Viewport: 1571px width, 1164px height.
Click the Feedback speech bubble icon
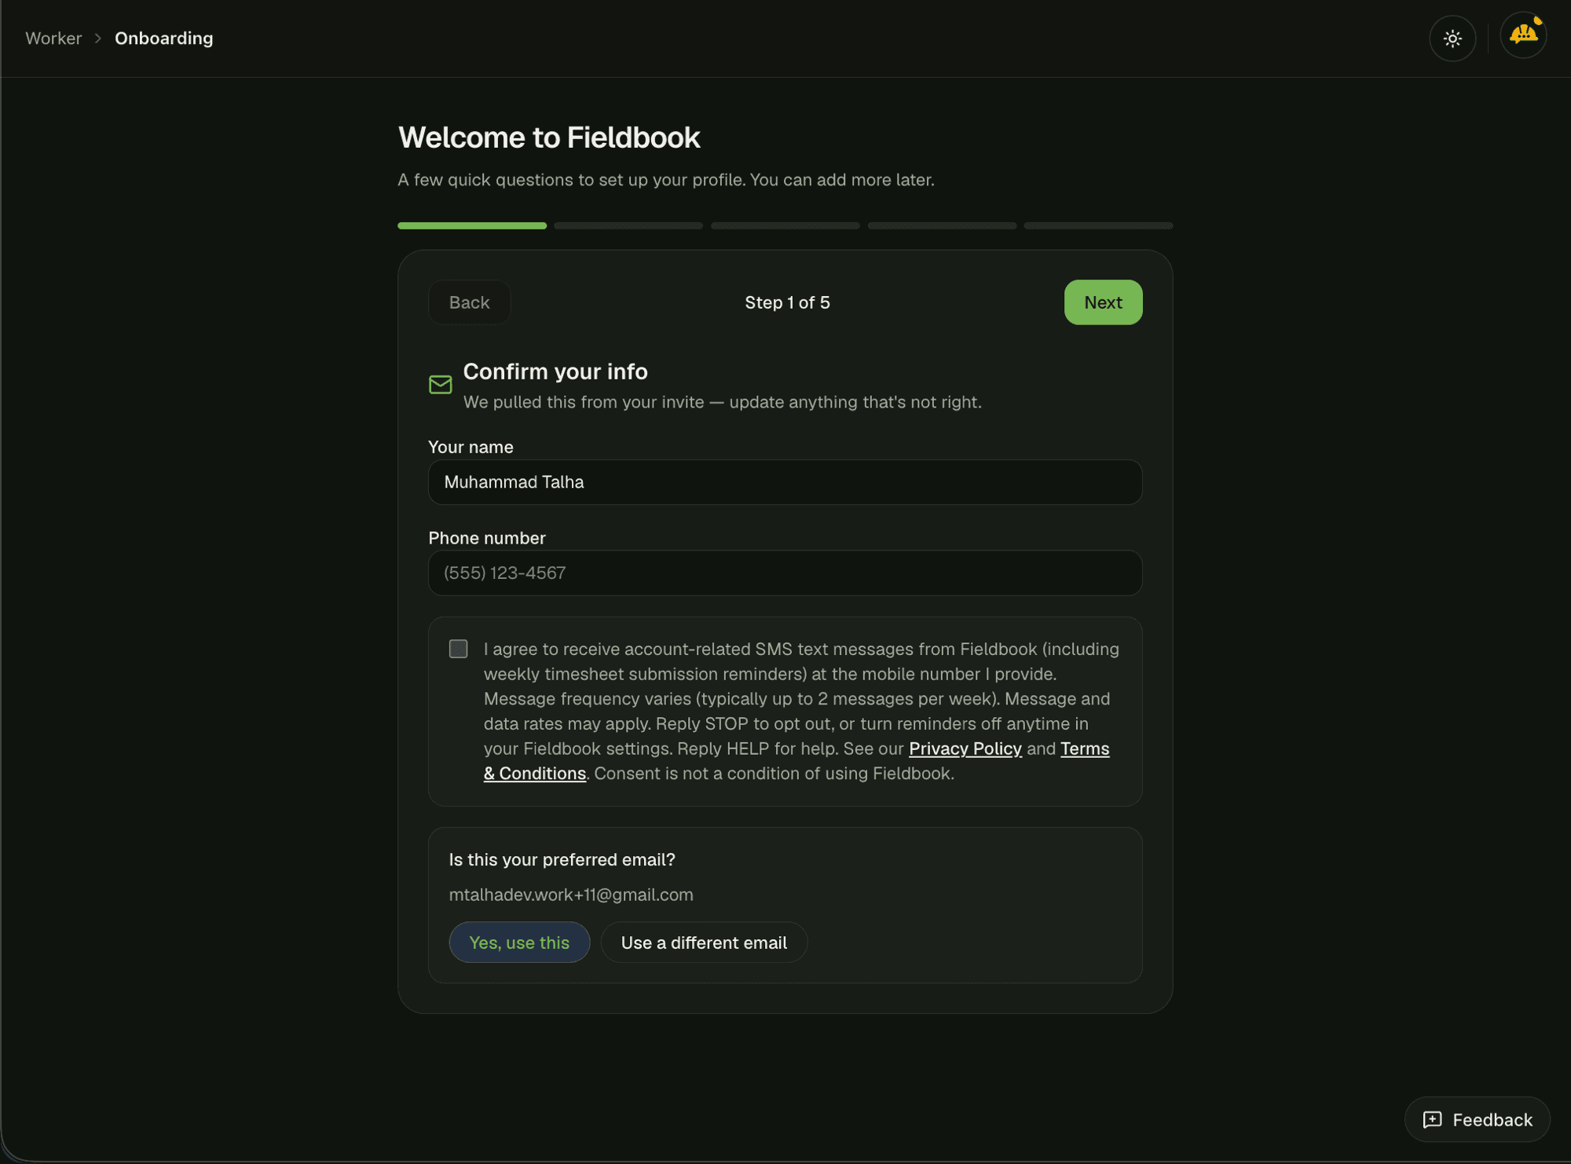coord(1433,1119)
